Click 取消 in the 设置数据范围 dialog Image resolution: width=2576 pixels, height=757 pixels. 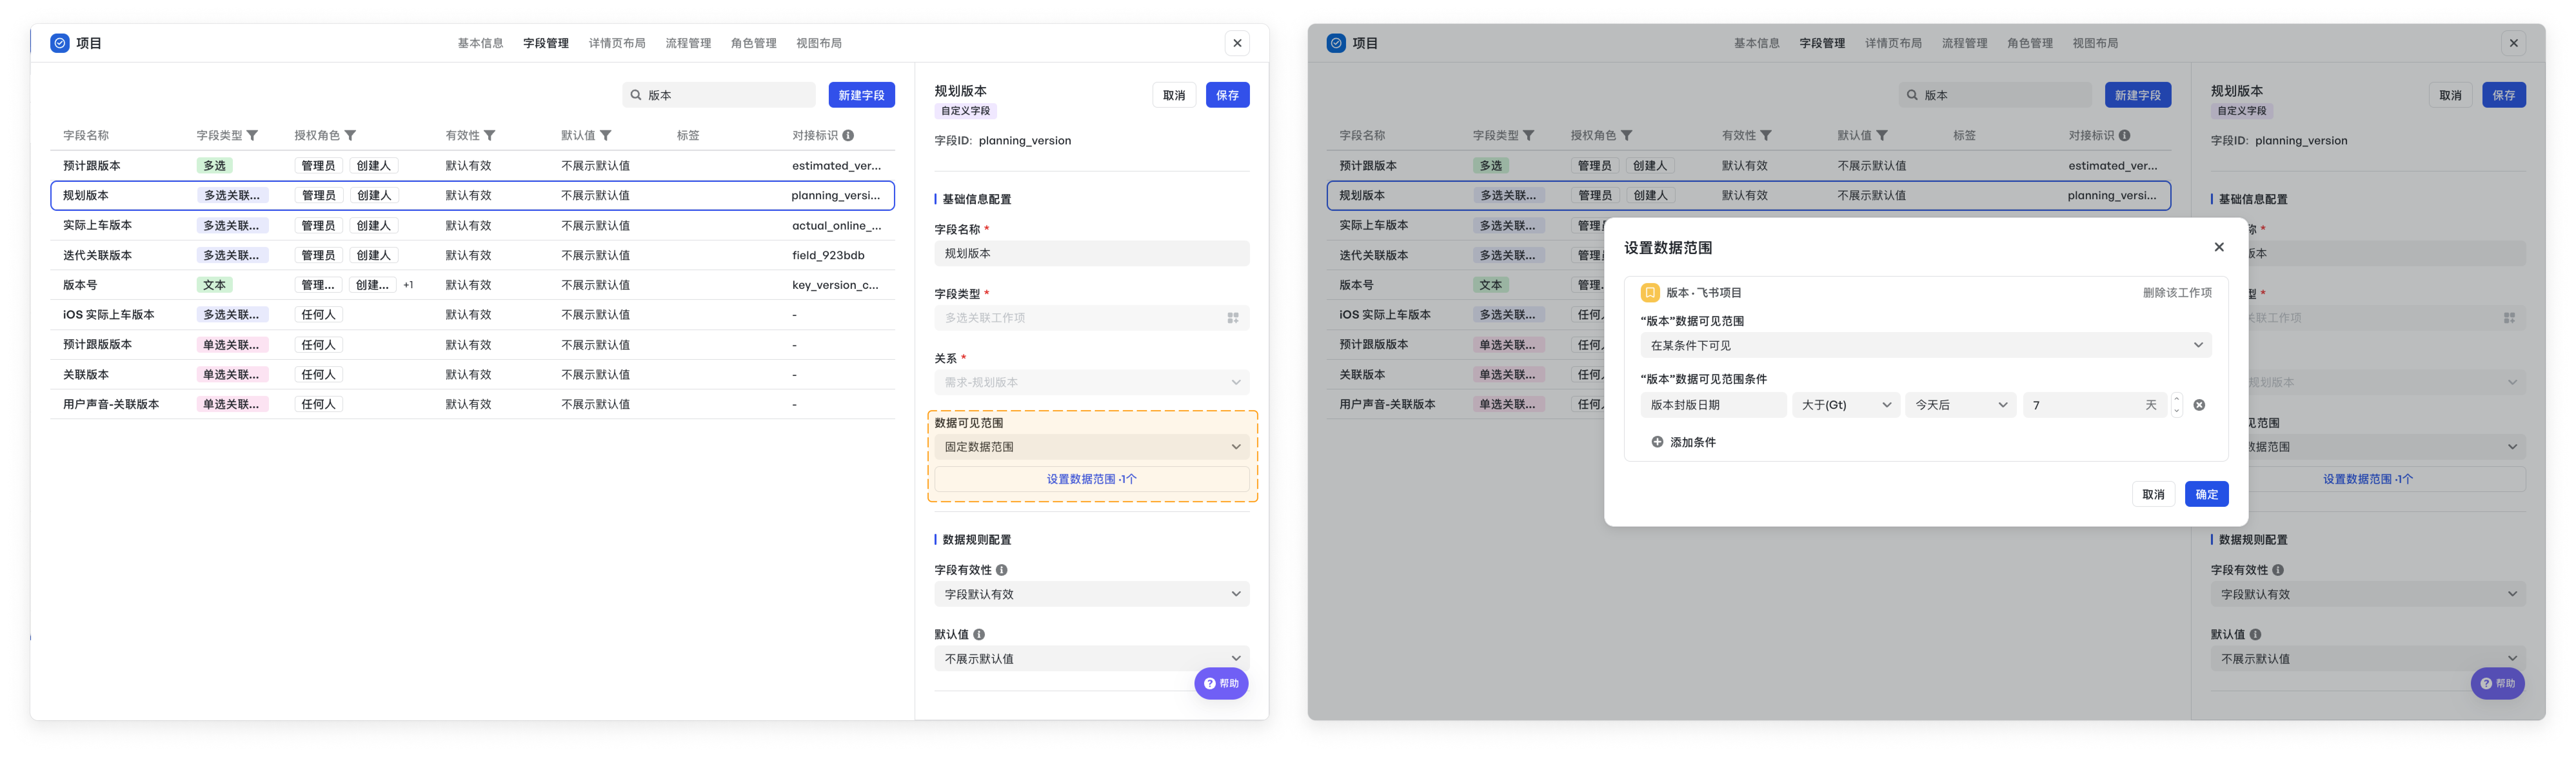point(2153,494)
